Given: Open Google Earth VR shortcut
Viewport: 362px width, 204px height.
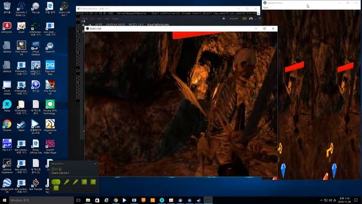Looking at the screenshot, I should [7, 186].
